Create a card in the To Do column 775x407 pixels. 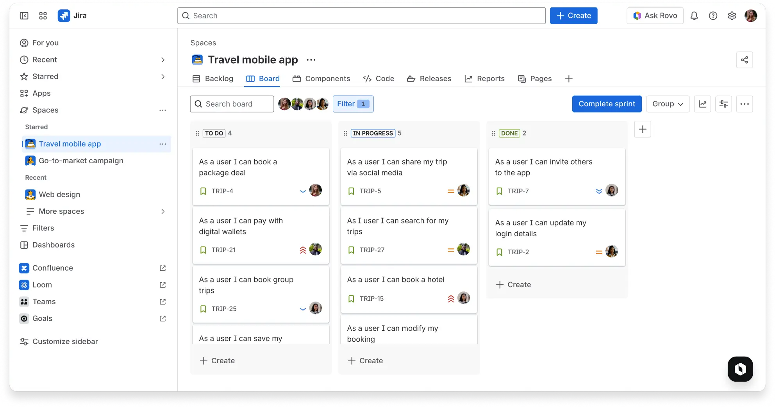(x=218, y=361)
